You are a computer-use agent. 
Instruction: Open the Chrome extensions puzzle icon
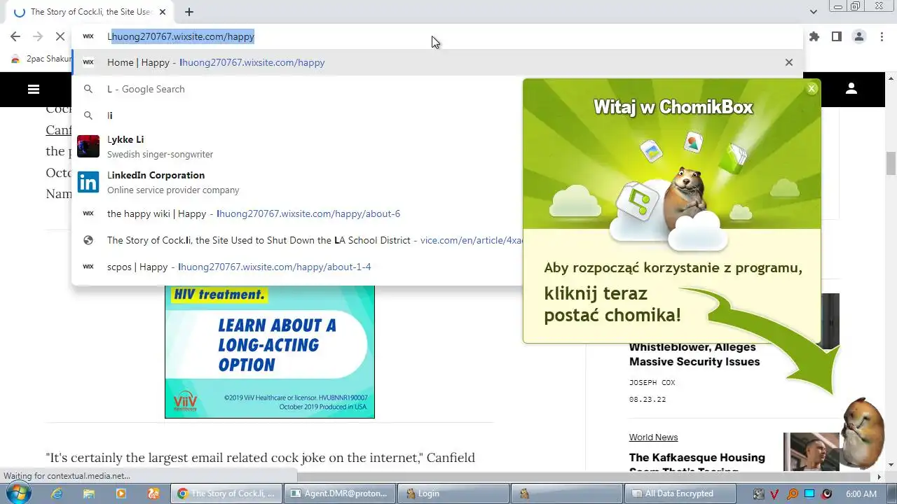(814, 36)
